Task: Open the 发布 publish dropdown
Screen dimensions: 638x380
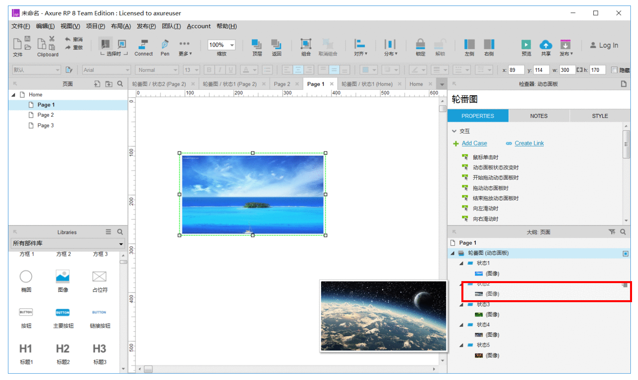Action: (x=566, y=48)
